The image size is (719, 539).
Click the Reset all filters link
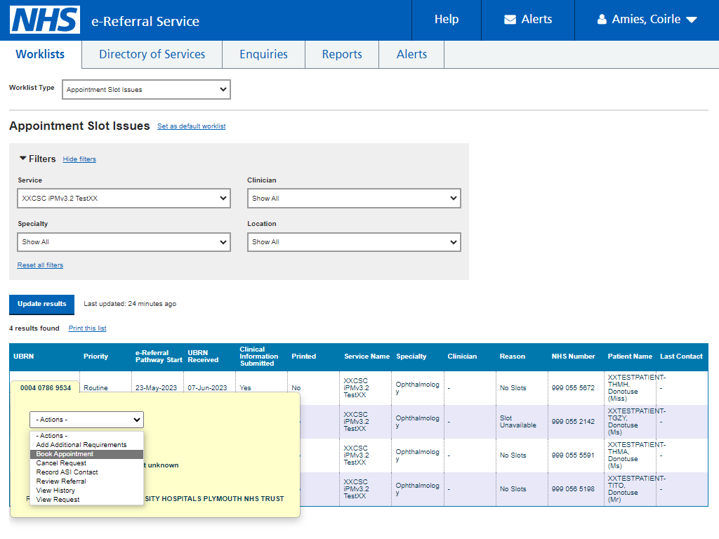tap(40, 265)
